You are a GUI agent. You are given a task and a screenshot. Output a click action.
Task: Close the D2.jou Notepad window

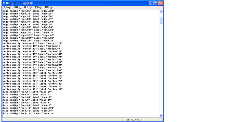160,3
